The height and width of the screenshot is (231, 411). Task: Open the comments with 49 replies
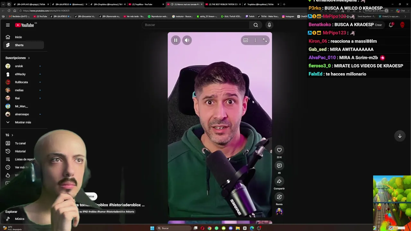(x=279, y=166)
